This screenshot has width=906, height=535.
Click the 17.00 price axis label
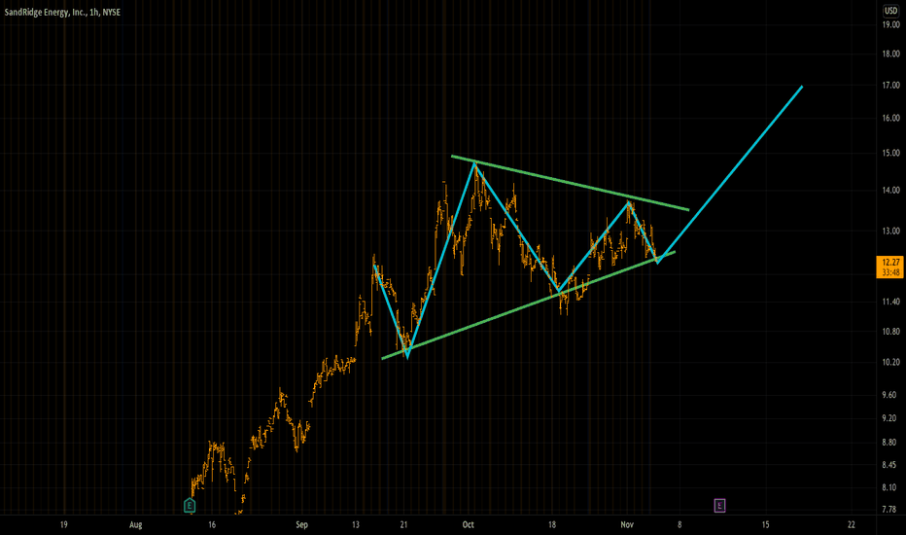(x=891, y=85)
